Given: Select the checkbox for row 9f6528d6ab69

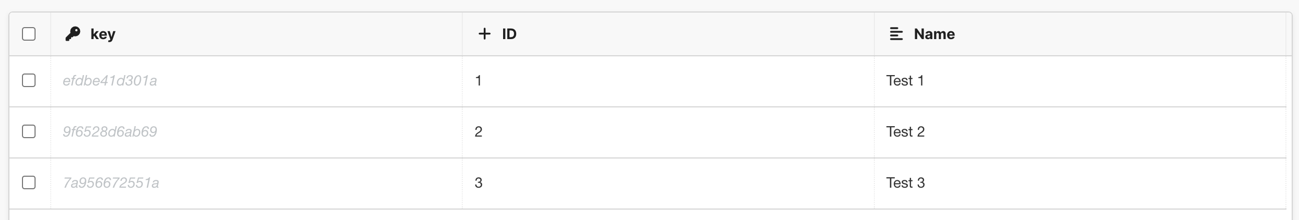Looking at the screenshot, I should [29, 131].
